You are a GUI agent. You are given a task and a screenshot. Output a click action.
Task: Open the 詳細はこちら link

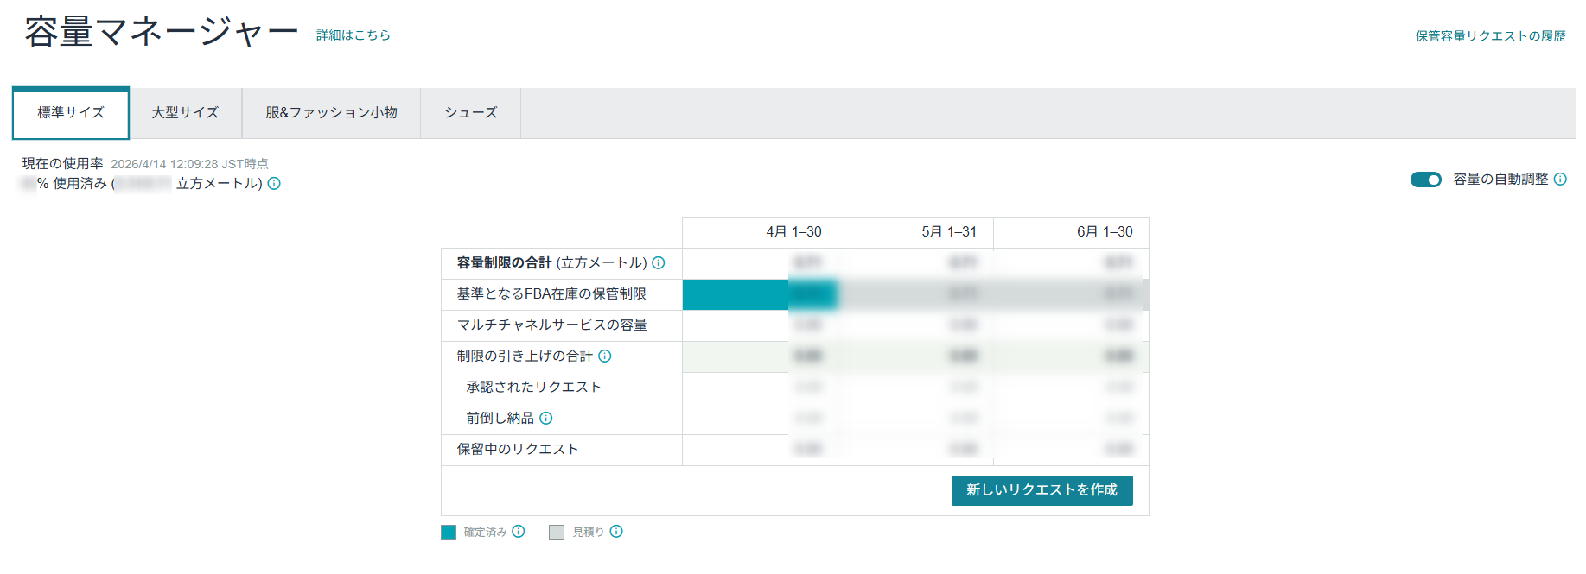(x=353, y=35)
